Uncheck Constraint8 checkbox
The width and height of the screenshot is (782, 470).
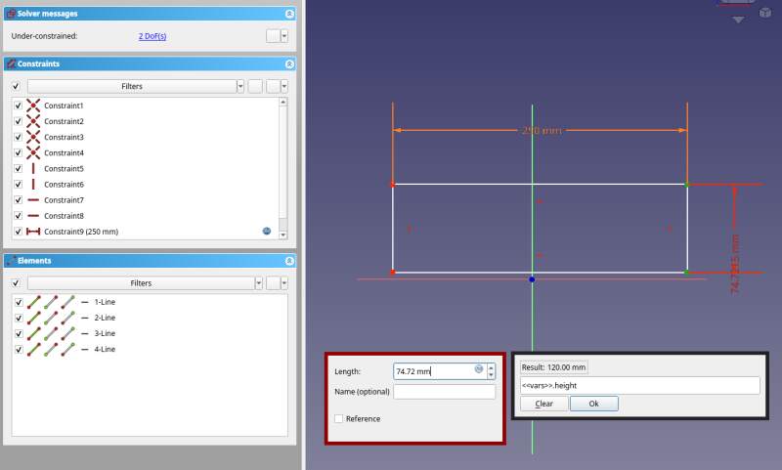(x=18, y=216)
